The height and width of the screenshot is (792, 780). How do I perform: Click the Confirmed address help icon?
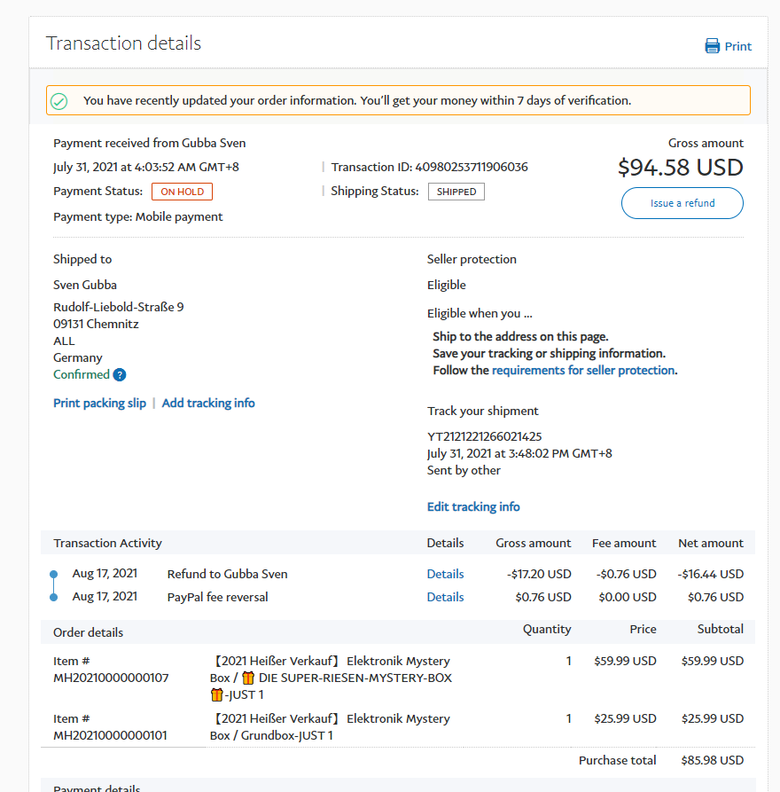tap(120, 375)
